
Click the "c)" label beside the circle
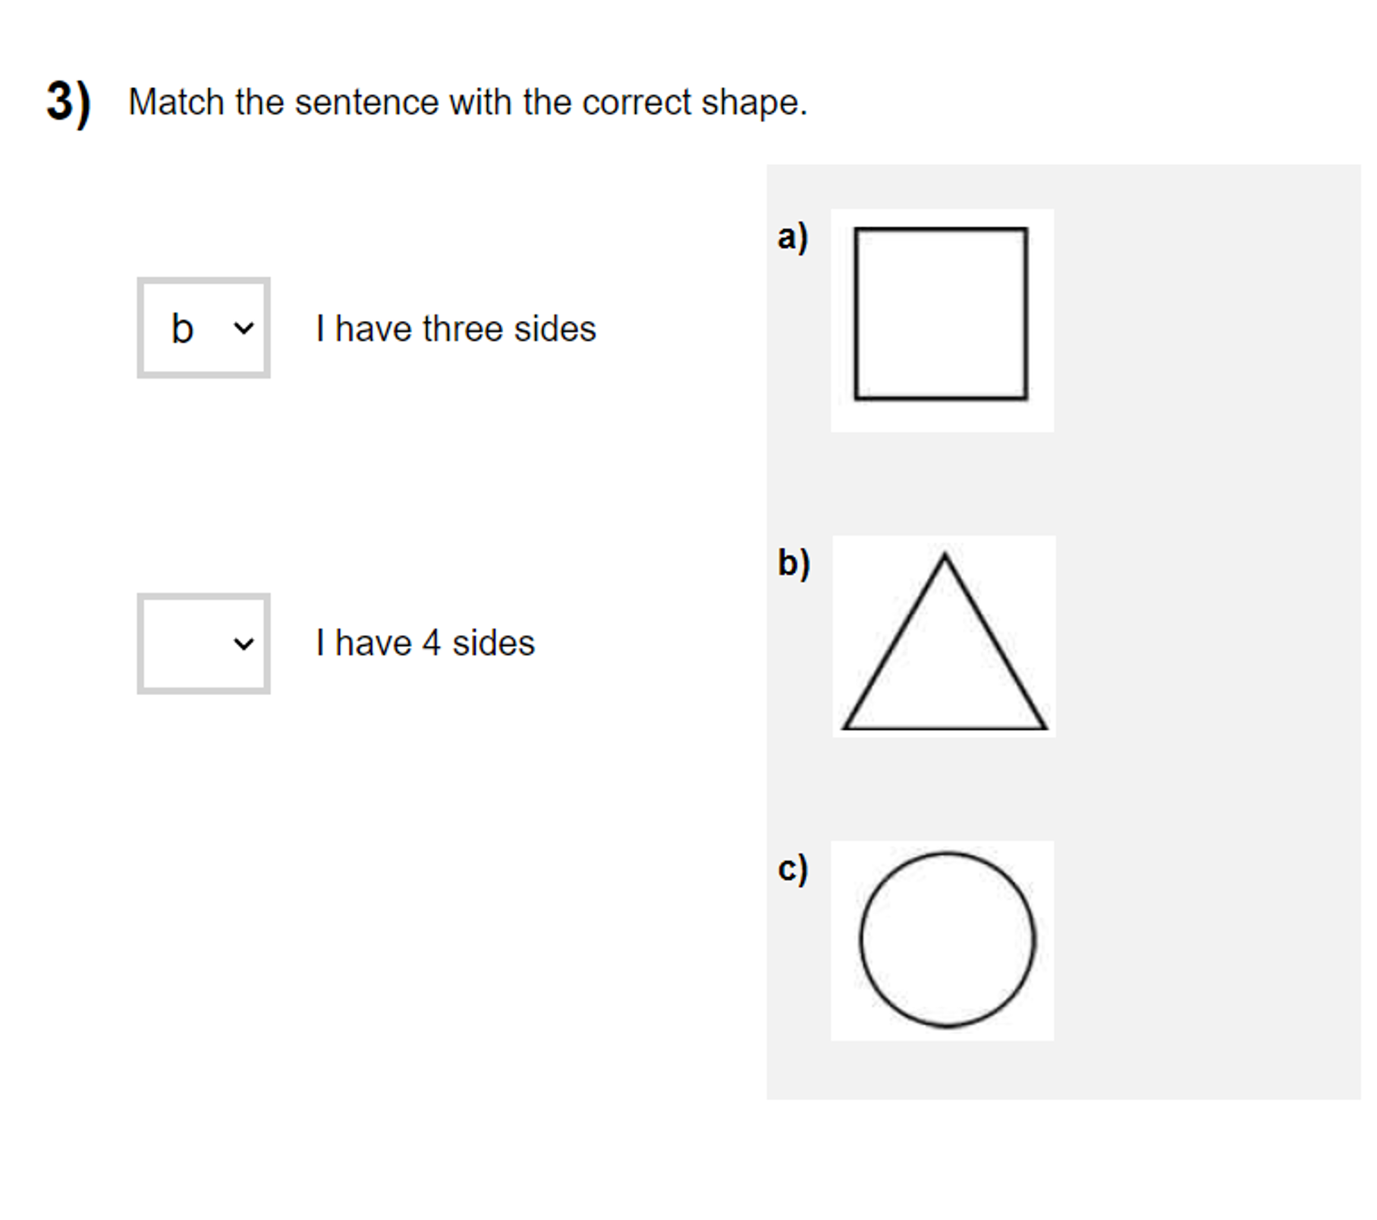(x=793, y=868)
